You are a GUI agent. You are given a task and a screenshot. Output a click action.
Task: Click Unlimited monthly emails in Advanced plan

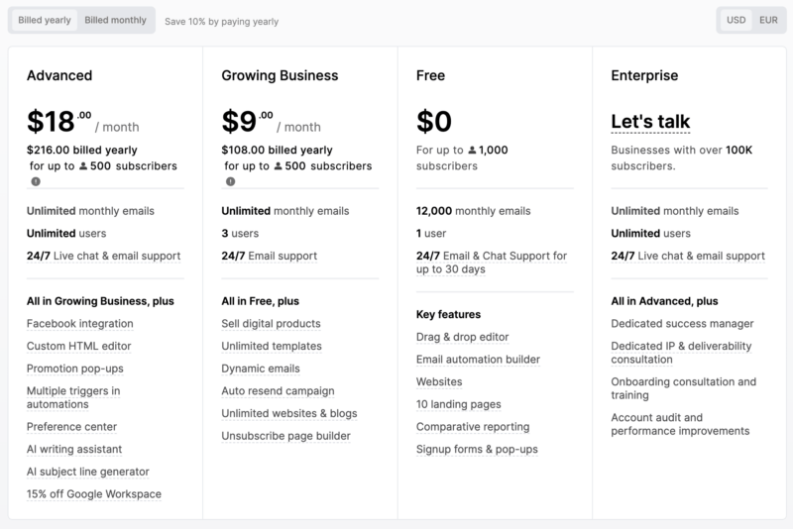[90, 211]
